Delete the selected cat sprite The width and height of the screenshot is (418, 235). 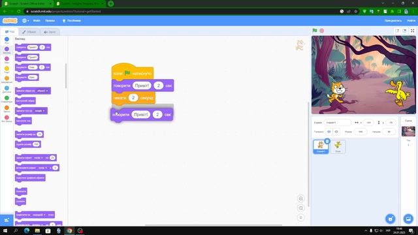(327, 141)
